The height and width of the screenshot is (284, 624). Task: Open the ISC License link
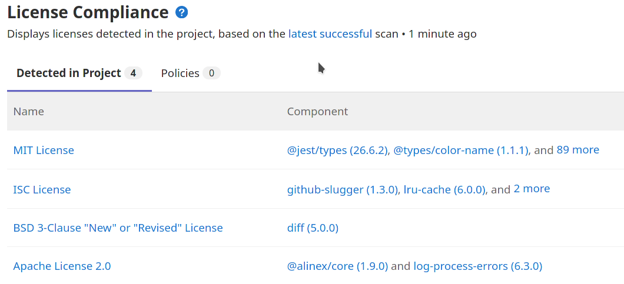tap(42, 190)
